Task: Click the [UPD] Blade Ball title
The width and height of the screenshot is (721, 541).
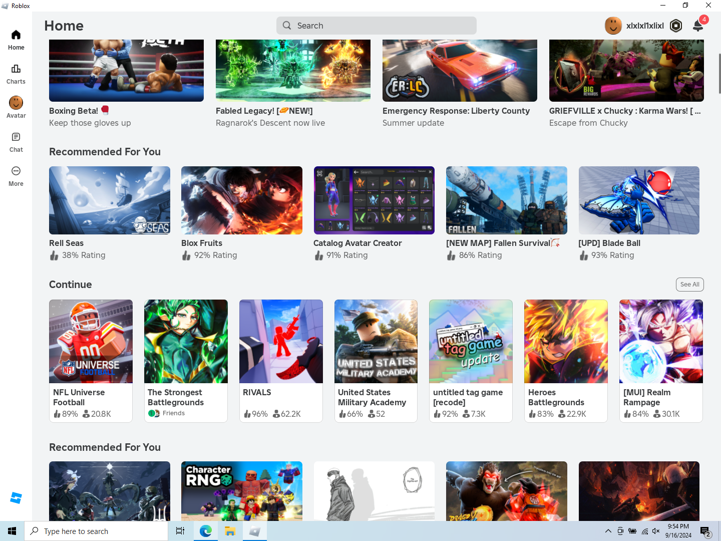Action: pyautogui.click(x=609, y=243)
